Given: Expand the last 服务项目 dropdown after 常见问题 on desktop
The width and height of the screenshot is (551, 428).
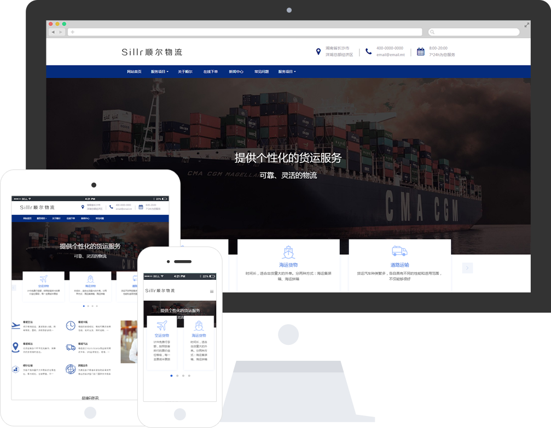Looking at the screenshot, I should click(287, 72).
